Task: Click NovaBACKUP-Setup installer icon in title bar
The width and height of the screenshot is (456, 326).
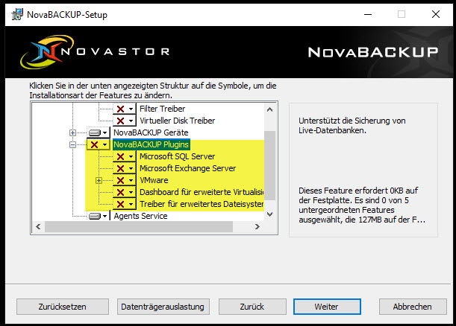Action: 17,14
